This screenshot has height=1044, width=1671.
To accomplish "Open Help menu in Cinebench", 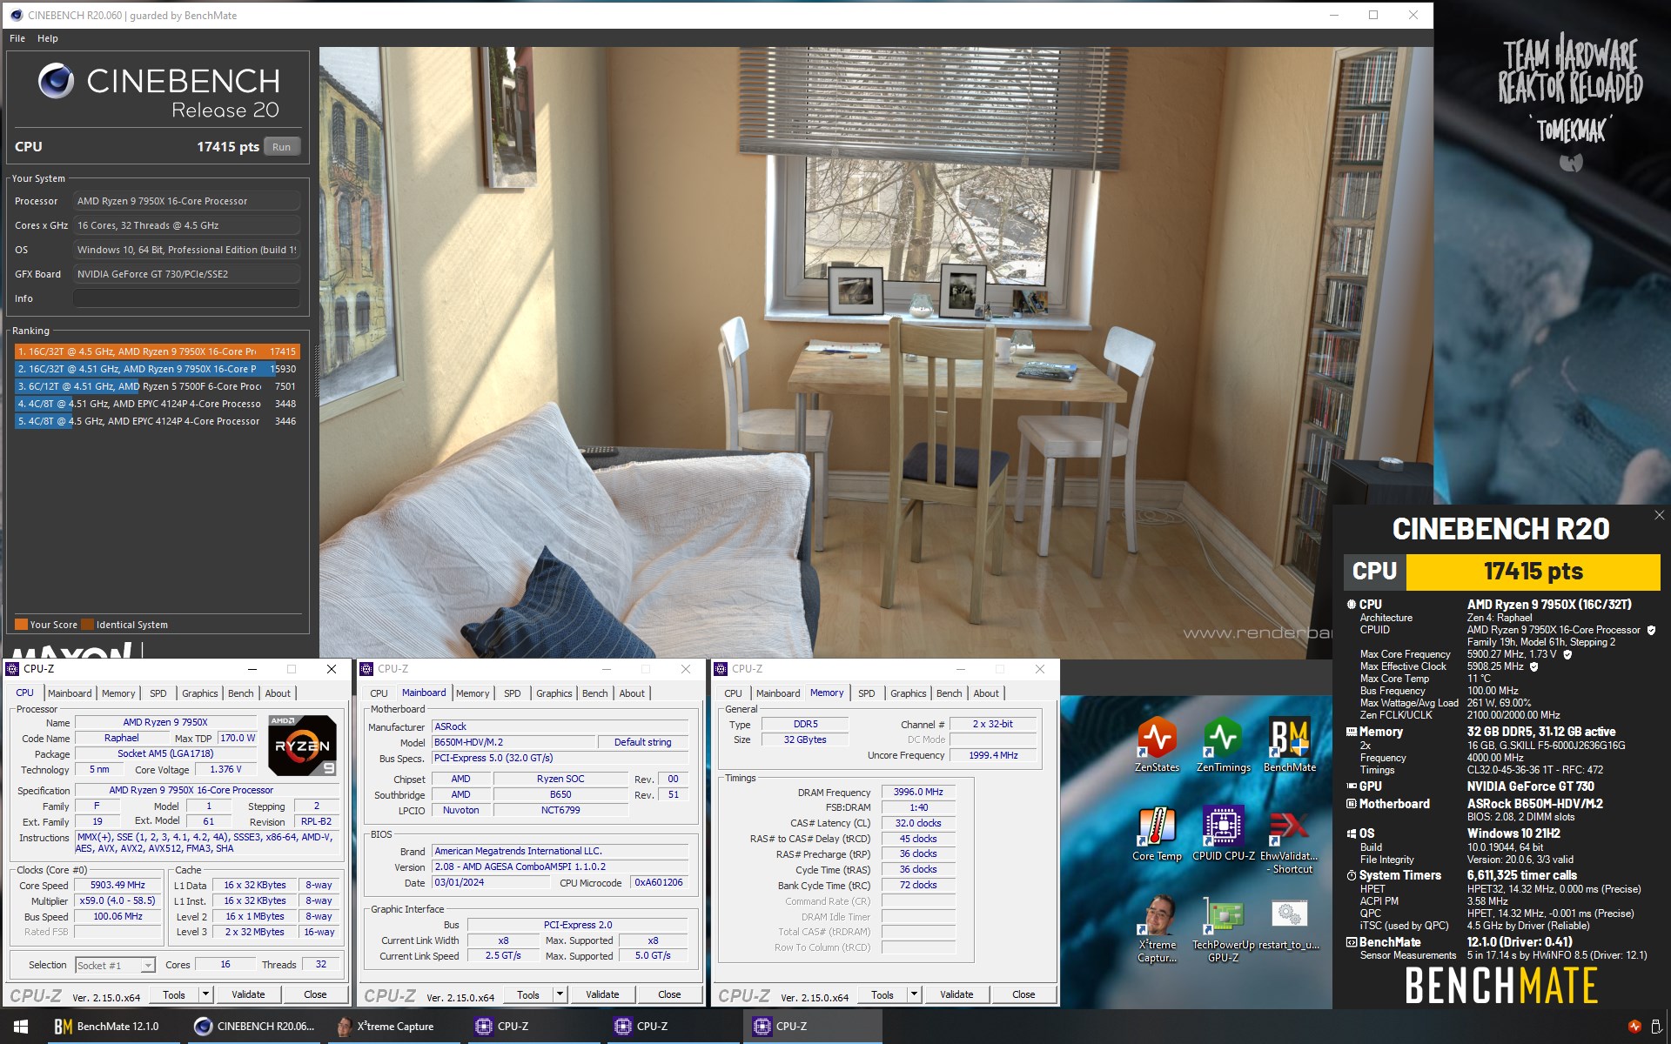I will click(x=48, y=38).
